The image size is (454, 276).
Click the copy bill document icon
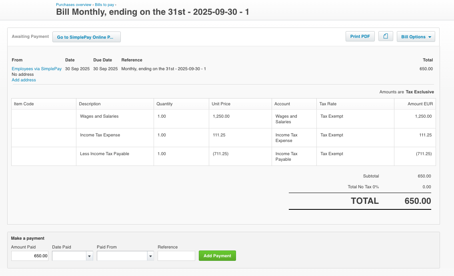[385, 36]
